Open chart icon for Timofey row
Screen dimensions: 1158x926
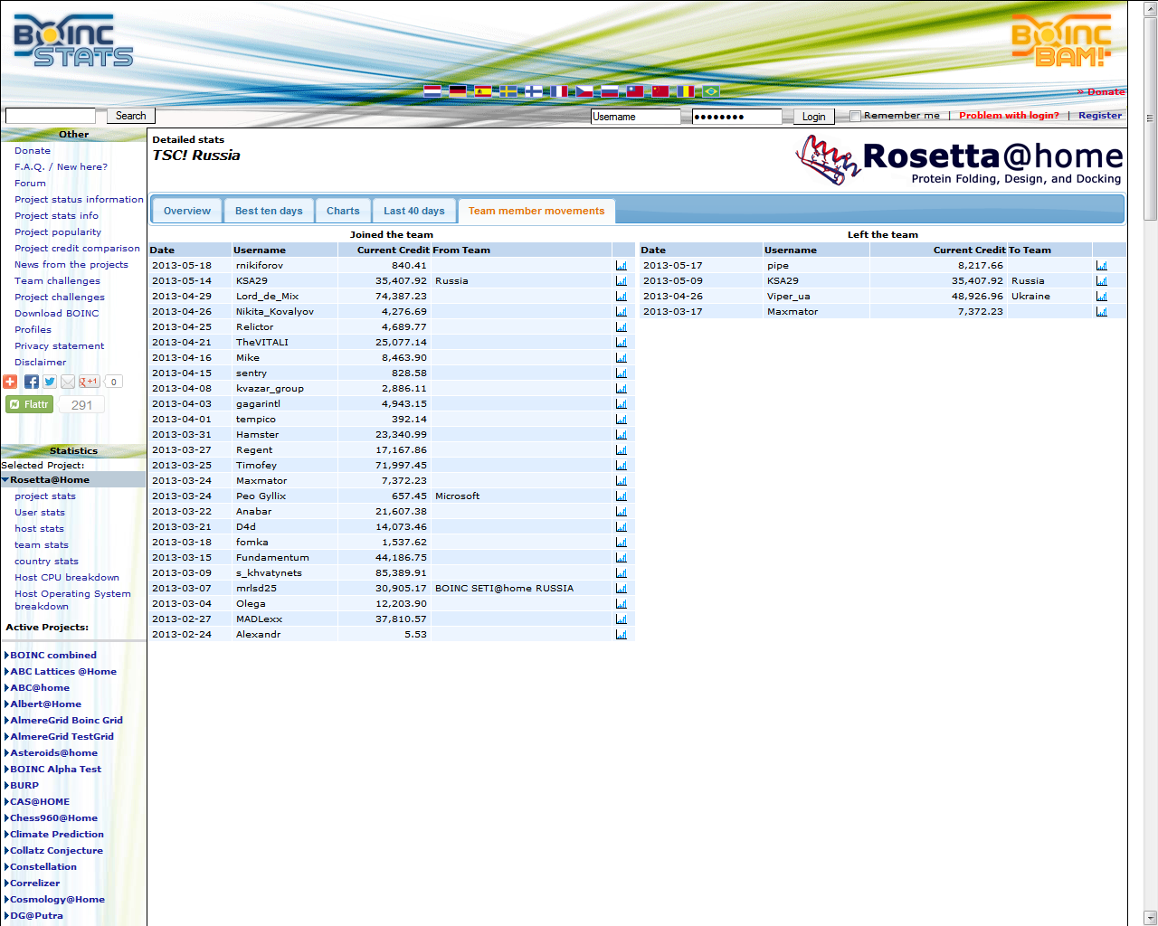click(622, 466)
